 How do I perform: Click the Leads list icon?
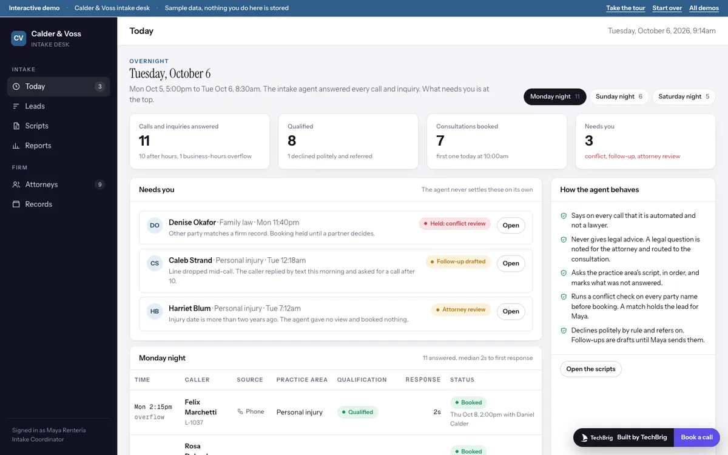16,106
